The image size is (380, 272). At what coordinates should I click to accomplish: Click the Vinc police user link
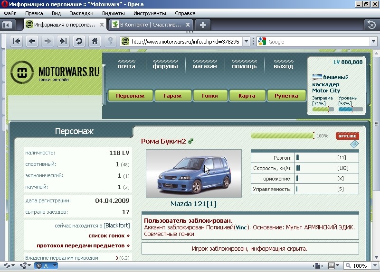(241, 227)
